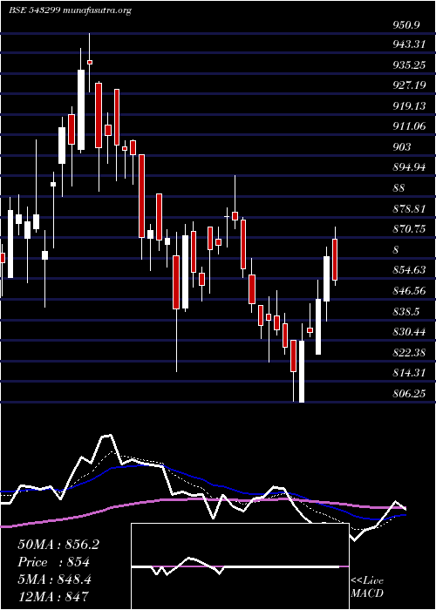The image size is (436, 610).
Task: Select the 943.31 price axis label
Action: point(408,44)
